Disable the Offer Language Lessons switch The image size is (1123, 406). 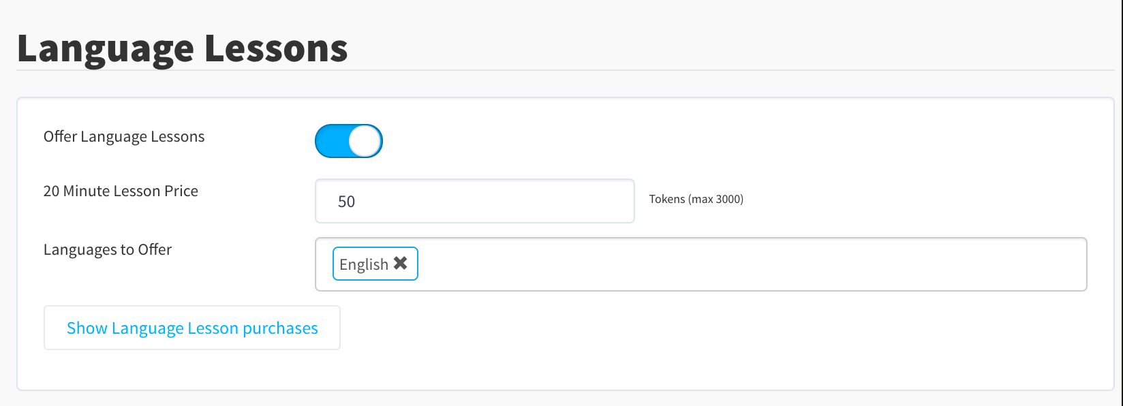click(348, 141)
